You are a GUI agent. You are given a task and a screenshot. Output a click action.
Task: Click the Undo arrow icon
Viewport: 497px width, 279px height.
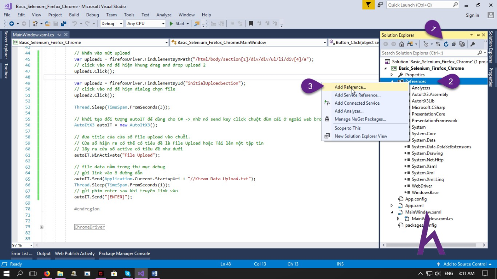(x=74, y=24)
